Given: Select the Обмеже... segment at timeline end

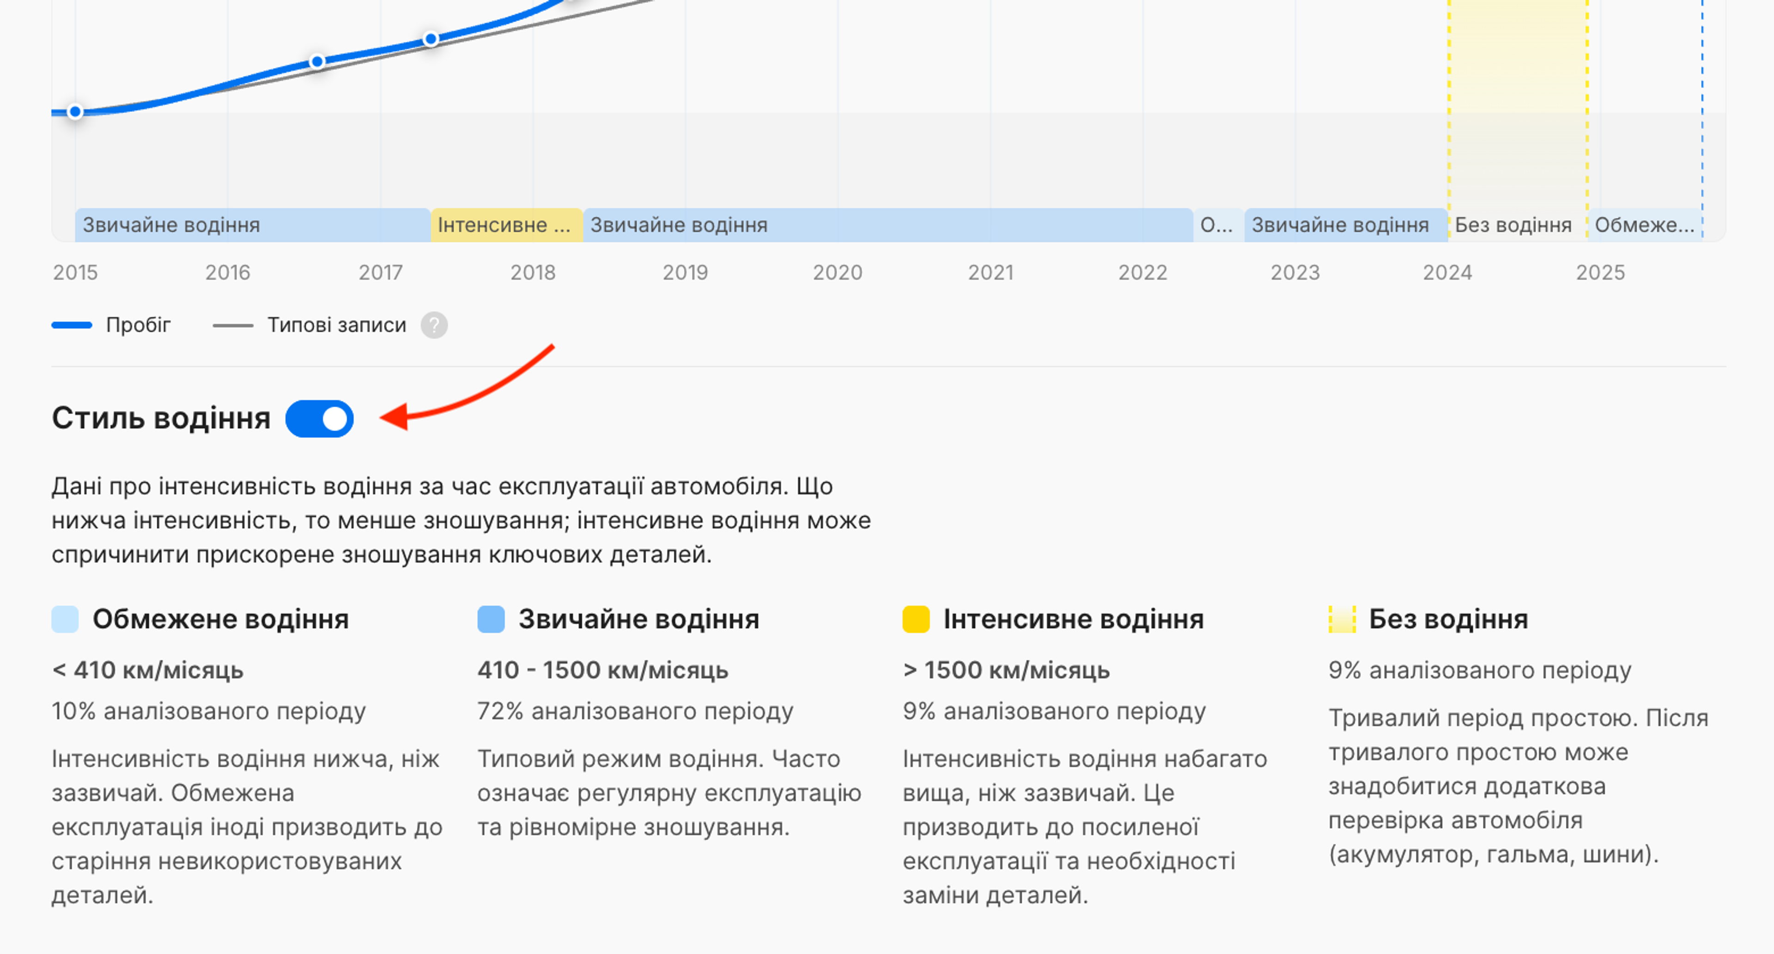Looking at the screenshot, I should coord(1645,225).
